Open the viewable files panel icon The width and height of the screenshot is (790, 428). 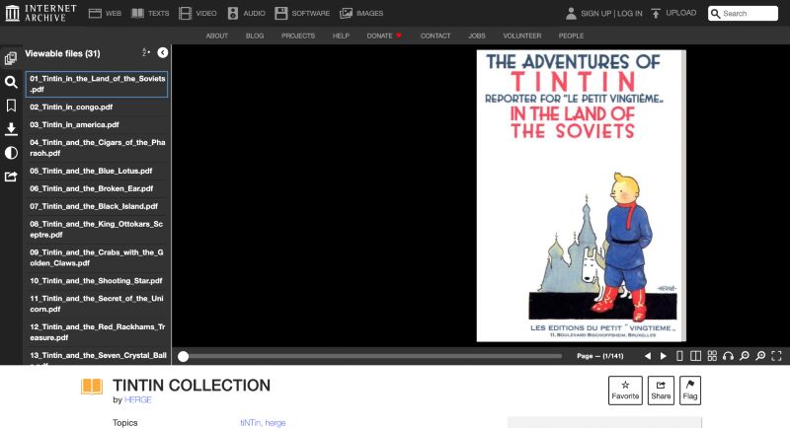[11, 58]
